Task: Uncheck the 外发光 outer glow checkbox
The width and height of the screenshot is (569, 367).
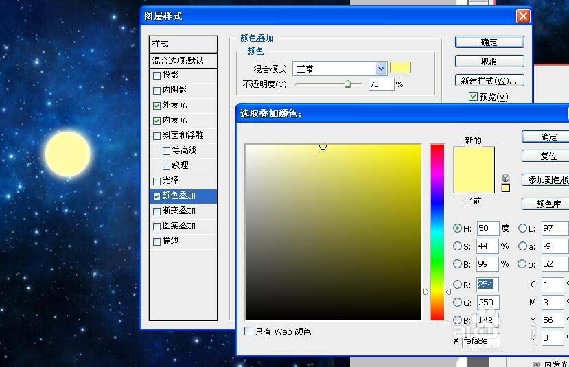Action: [x=156, y=106]
